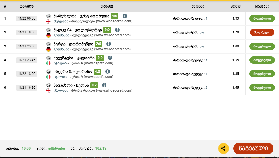The height and width of the screenshot is (158, 279).
Task: Click მოგებული status in row 1
Action: click(262, 18)
